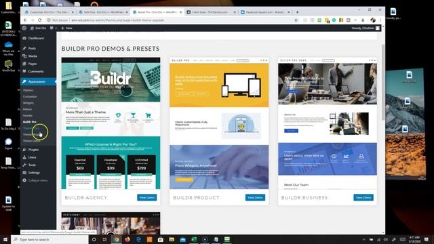Select the Appearance menu in sidebar

[38, 81]
